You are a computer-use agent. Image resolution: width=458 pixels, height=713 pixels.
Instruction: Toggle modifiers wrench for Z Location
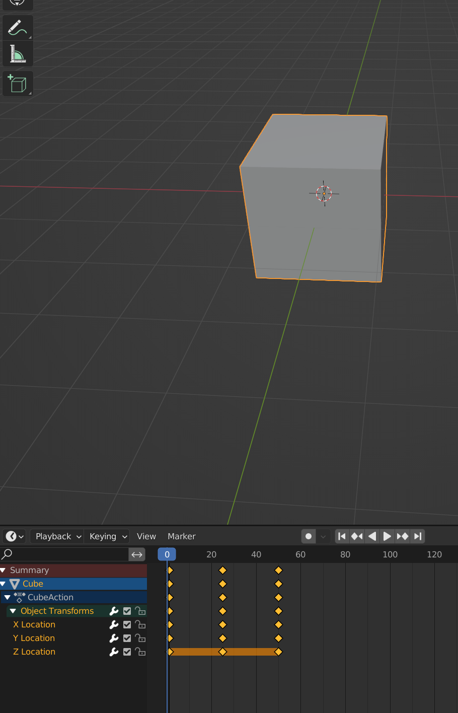tap(114, 652)
